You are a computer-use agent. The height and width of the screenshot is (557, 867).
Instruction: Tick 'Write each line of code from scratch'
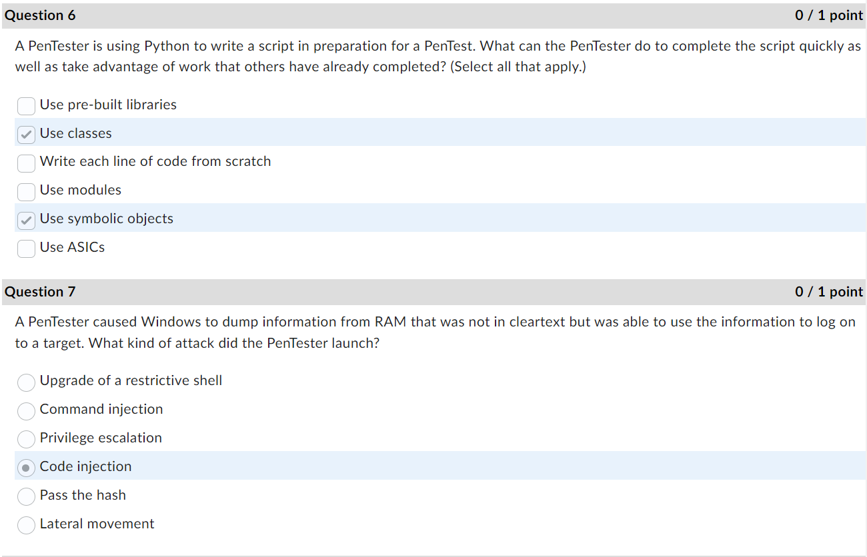(x=26, y=163)
